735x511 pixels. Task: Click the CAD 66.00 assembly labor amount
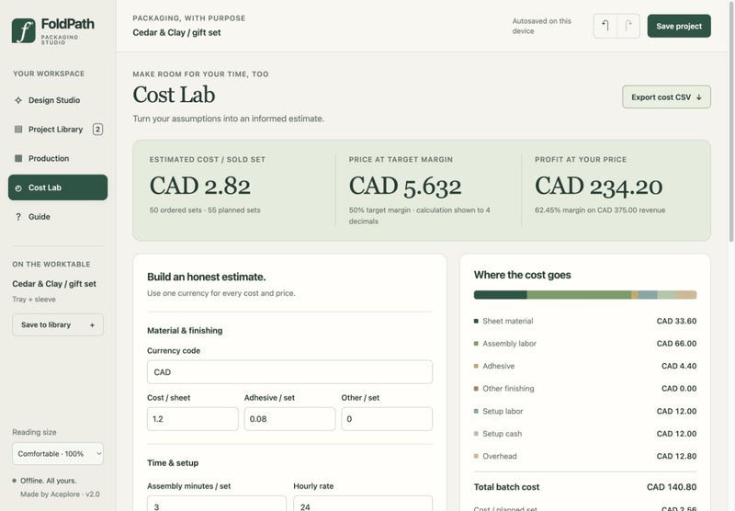pyautogui.click(x=676, y=344)
